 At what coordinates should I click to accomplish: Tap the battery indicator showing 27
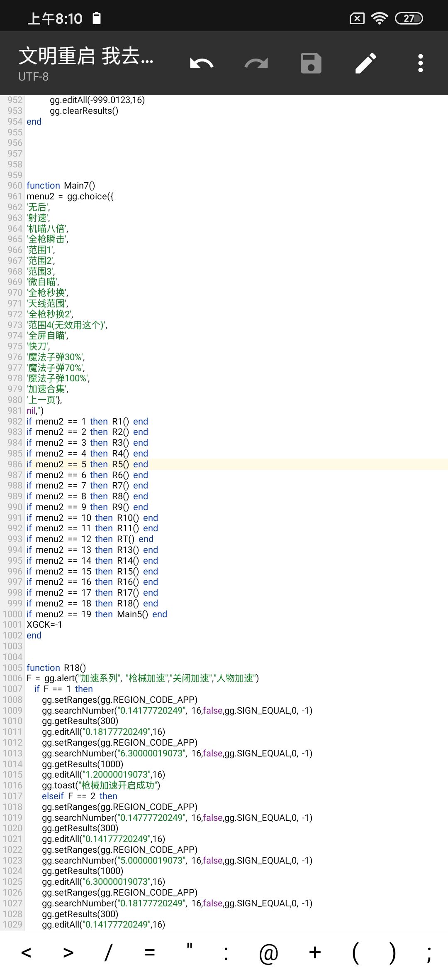[409, 18]
